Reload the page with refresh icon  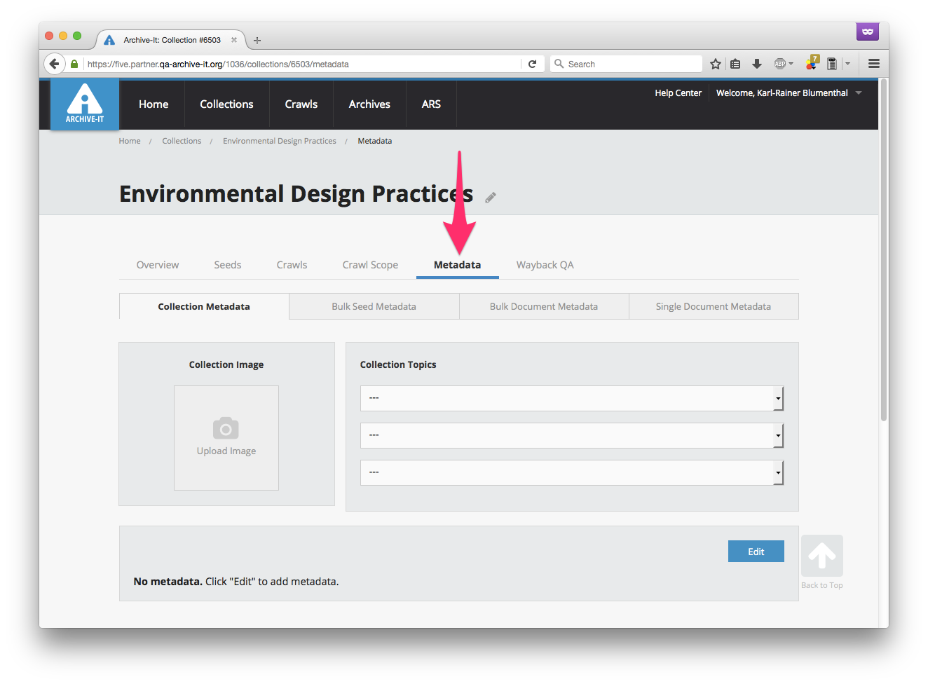pyautogui.click(x=532, y=64)
